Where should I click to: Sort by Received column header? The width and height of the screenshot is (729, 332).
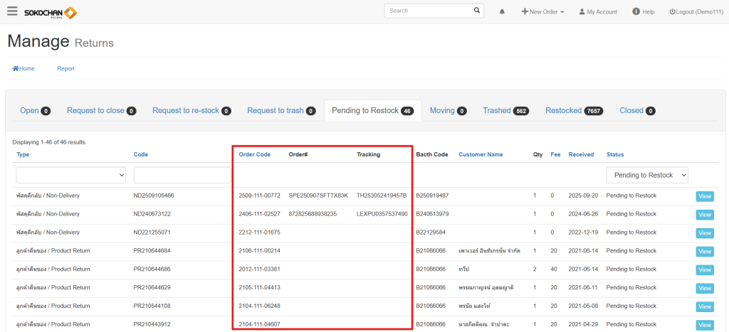tap(581, 154)
